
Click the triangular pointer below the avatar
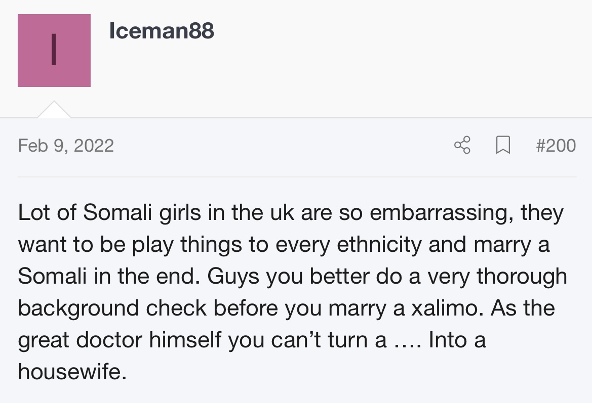tap(54, 109)
